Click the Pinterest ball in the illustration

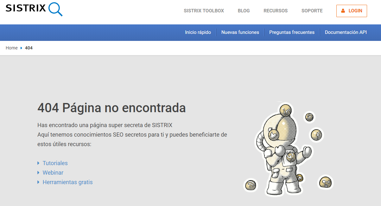click(309, 117)
